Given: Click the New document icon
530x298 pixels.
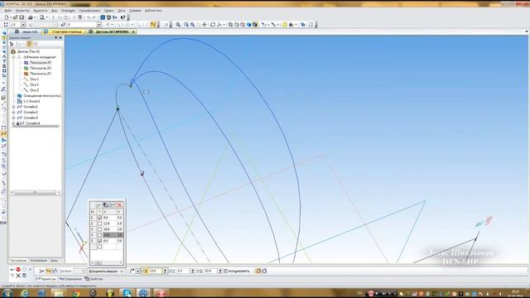Looking at the screenshot, I should point(6,17).
